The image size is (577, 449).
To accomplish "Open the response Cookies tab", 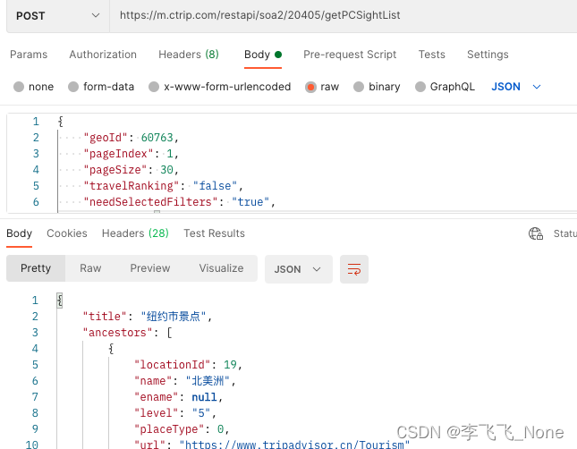I will click(x=67, y=233).
